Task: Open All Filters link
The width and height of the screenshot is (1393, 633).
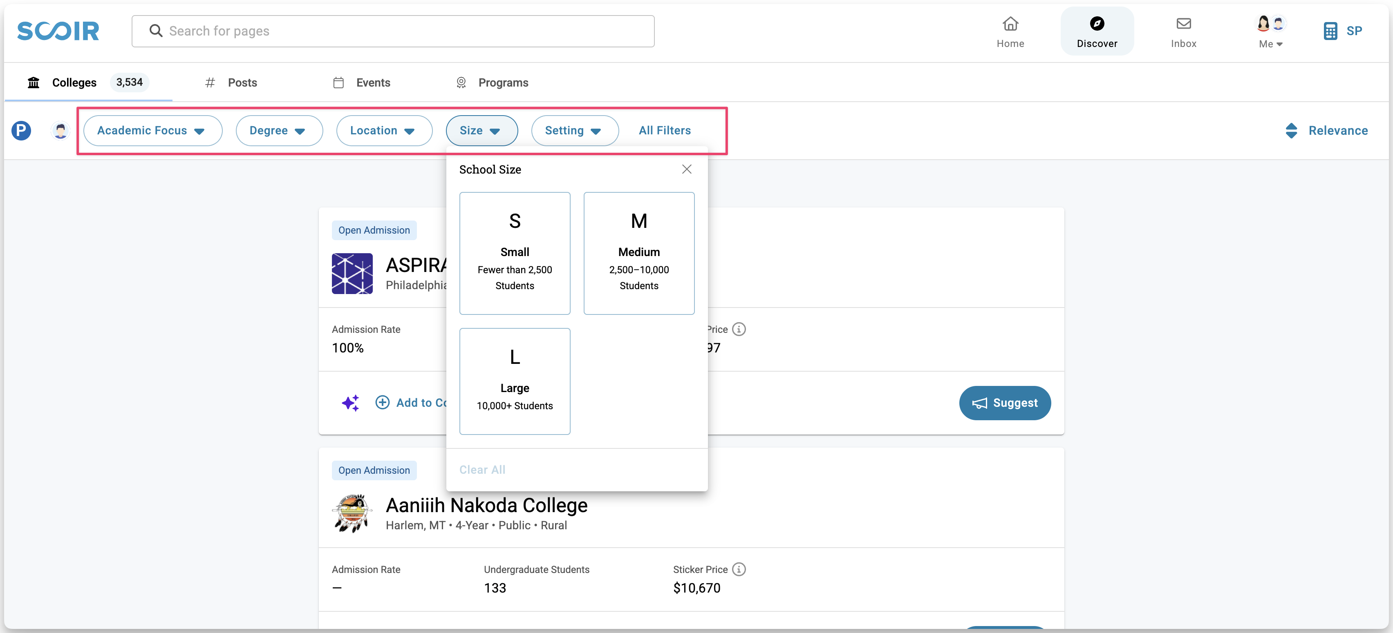Action: pos(665,131)
